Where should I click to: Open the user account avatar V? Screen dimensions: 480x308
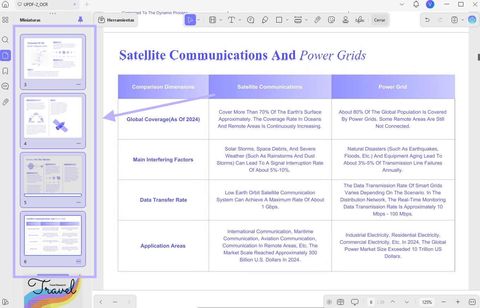coord(430,4)
